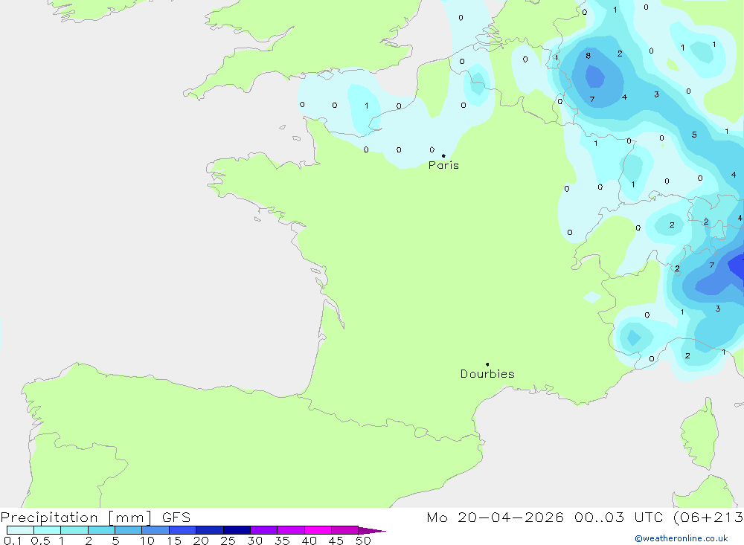This screenshot has width=744, height=545.
Task: Click the '10' legend scale value
Action: pyautogui.click(x=147, y=541)
